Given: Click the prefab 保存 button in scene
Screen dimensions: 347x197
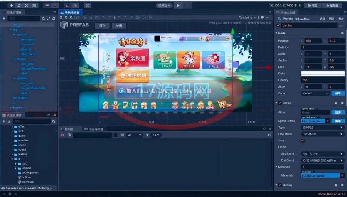Looking at the screenshot, I should pyautogui.click(x=103, y=26).
